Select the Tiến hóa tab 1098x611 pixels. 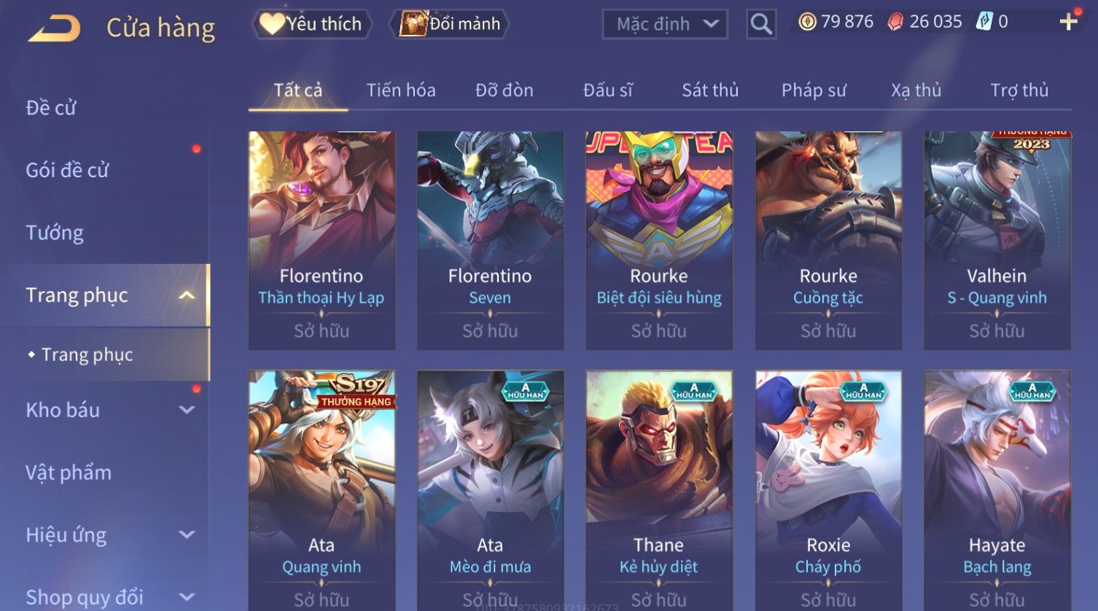401,90
